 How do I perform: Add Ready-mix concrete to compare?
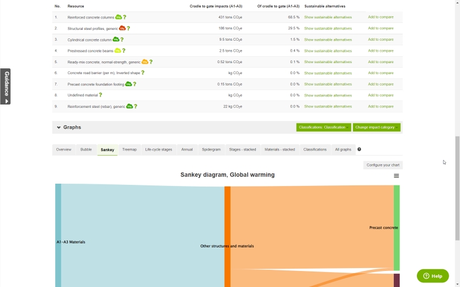[381, 61]
